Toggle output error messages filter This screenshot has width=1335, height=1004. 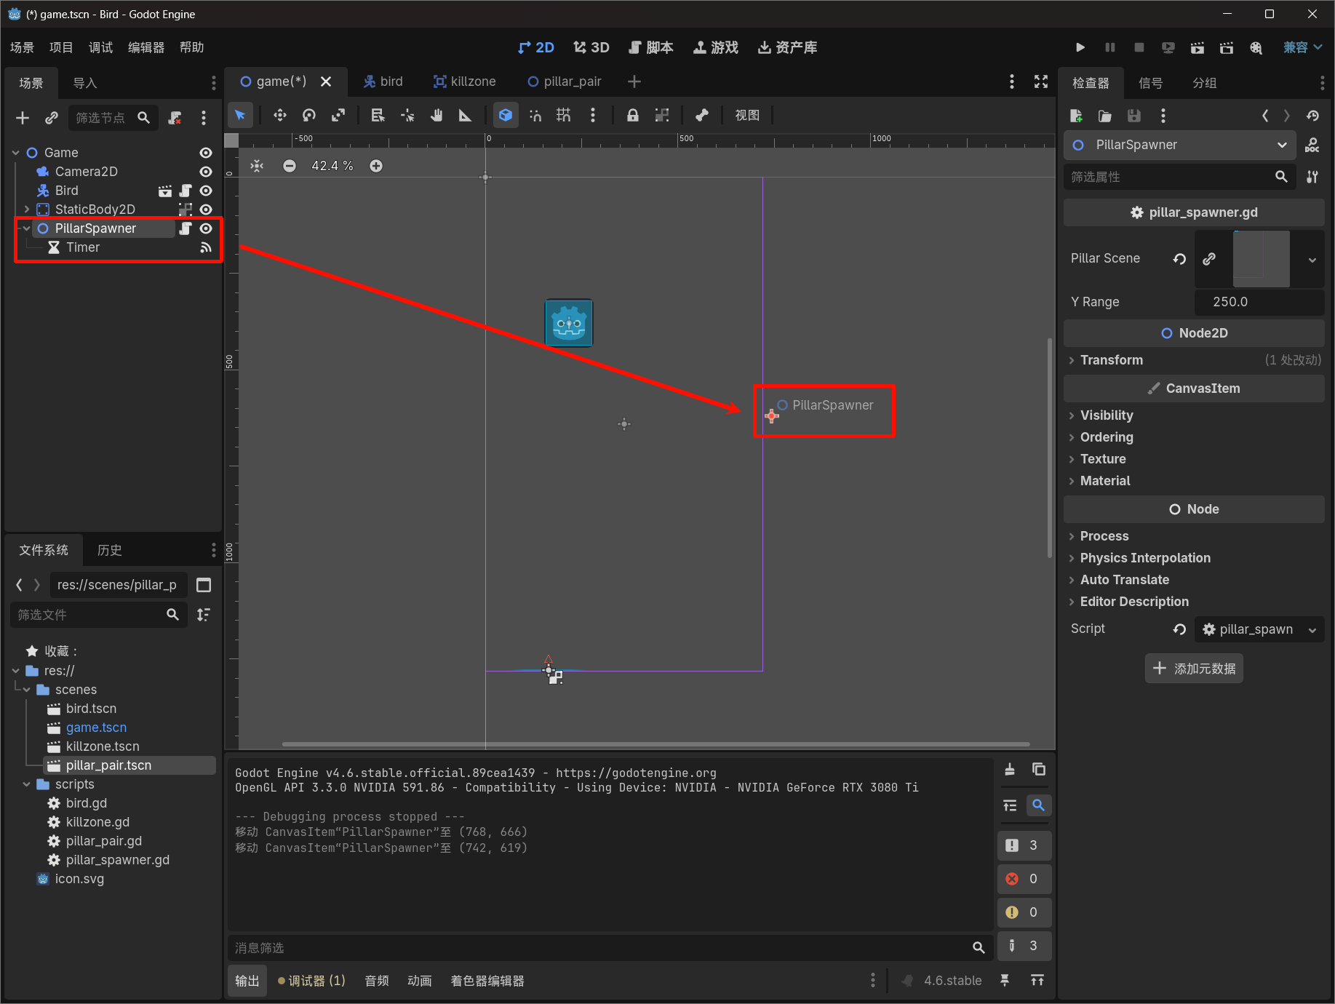tap(1024, 879)
